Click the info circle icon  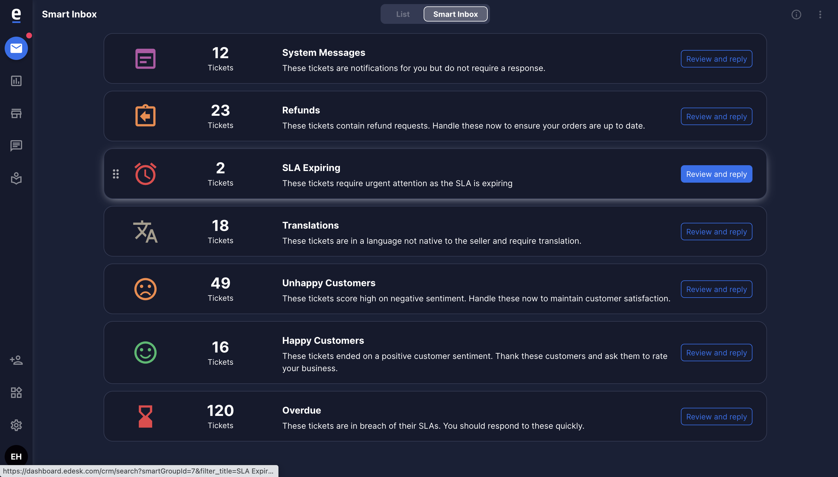(x=796, y=15)
